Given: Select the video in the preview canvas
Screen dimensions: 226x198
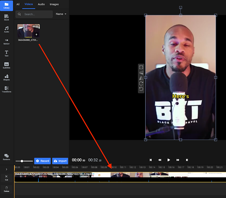Looking at the screenshot, I should coord(180,77).
